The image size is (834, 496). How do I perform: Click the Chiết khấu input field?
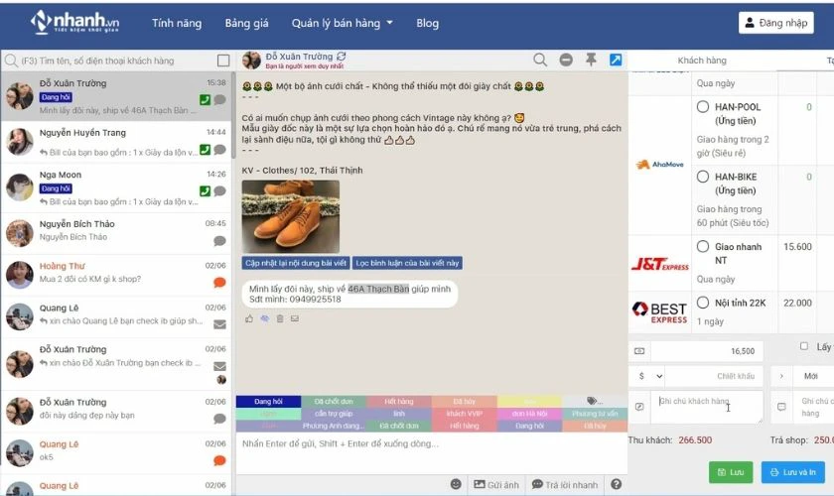pyautogui.click(x=714, y=376)
